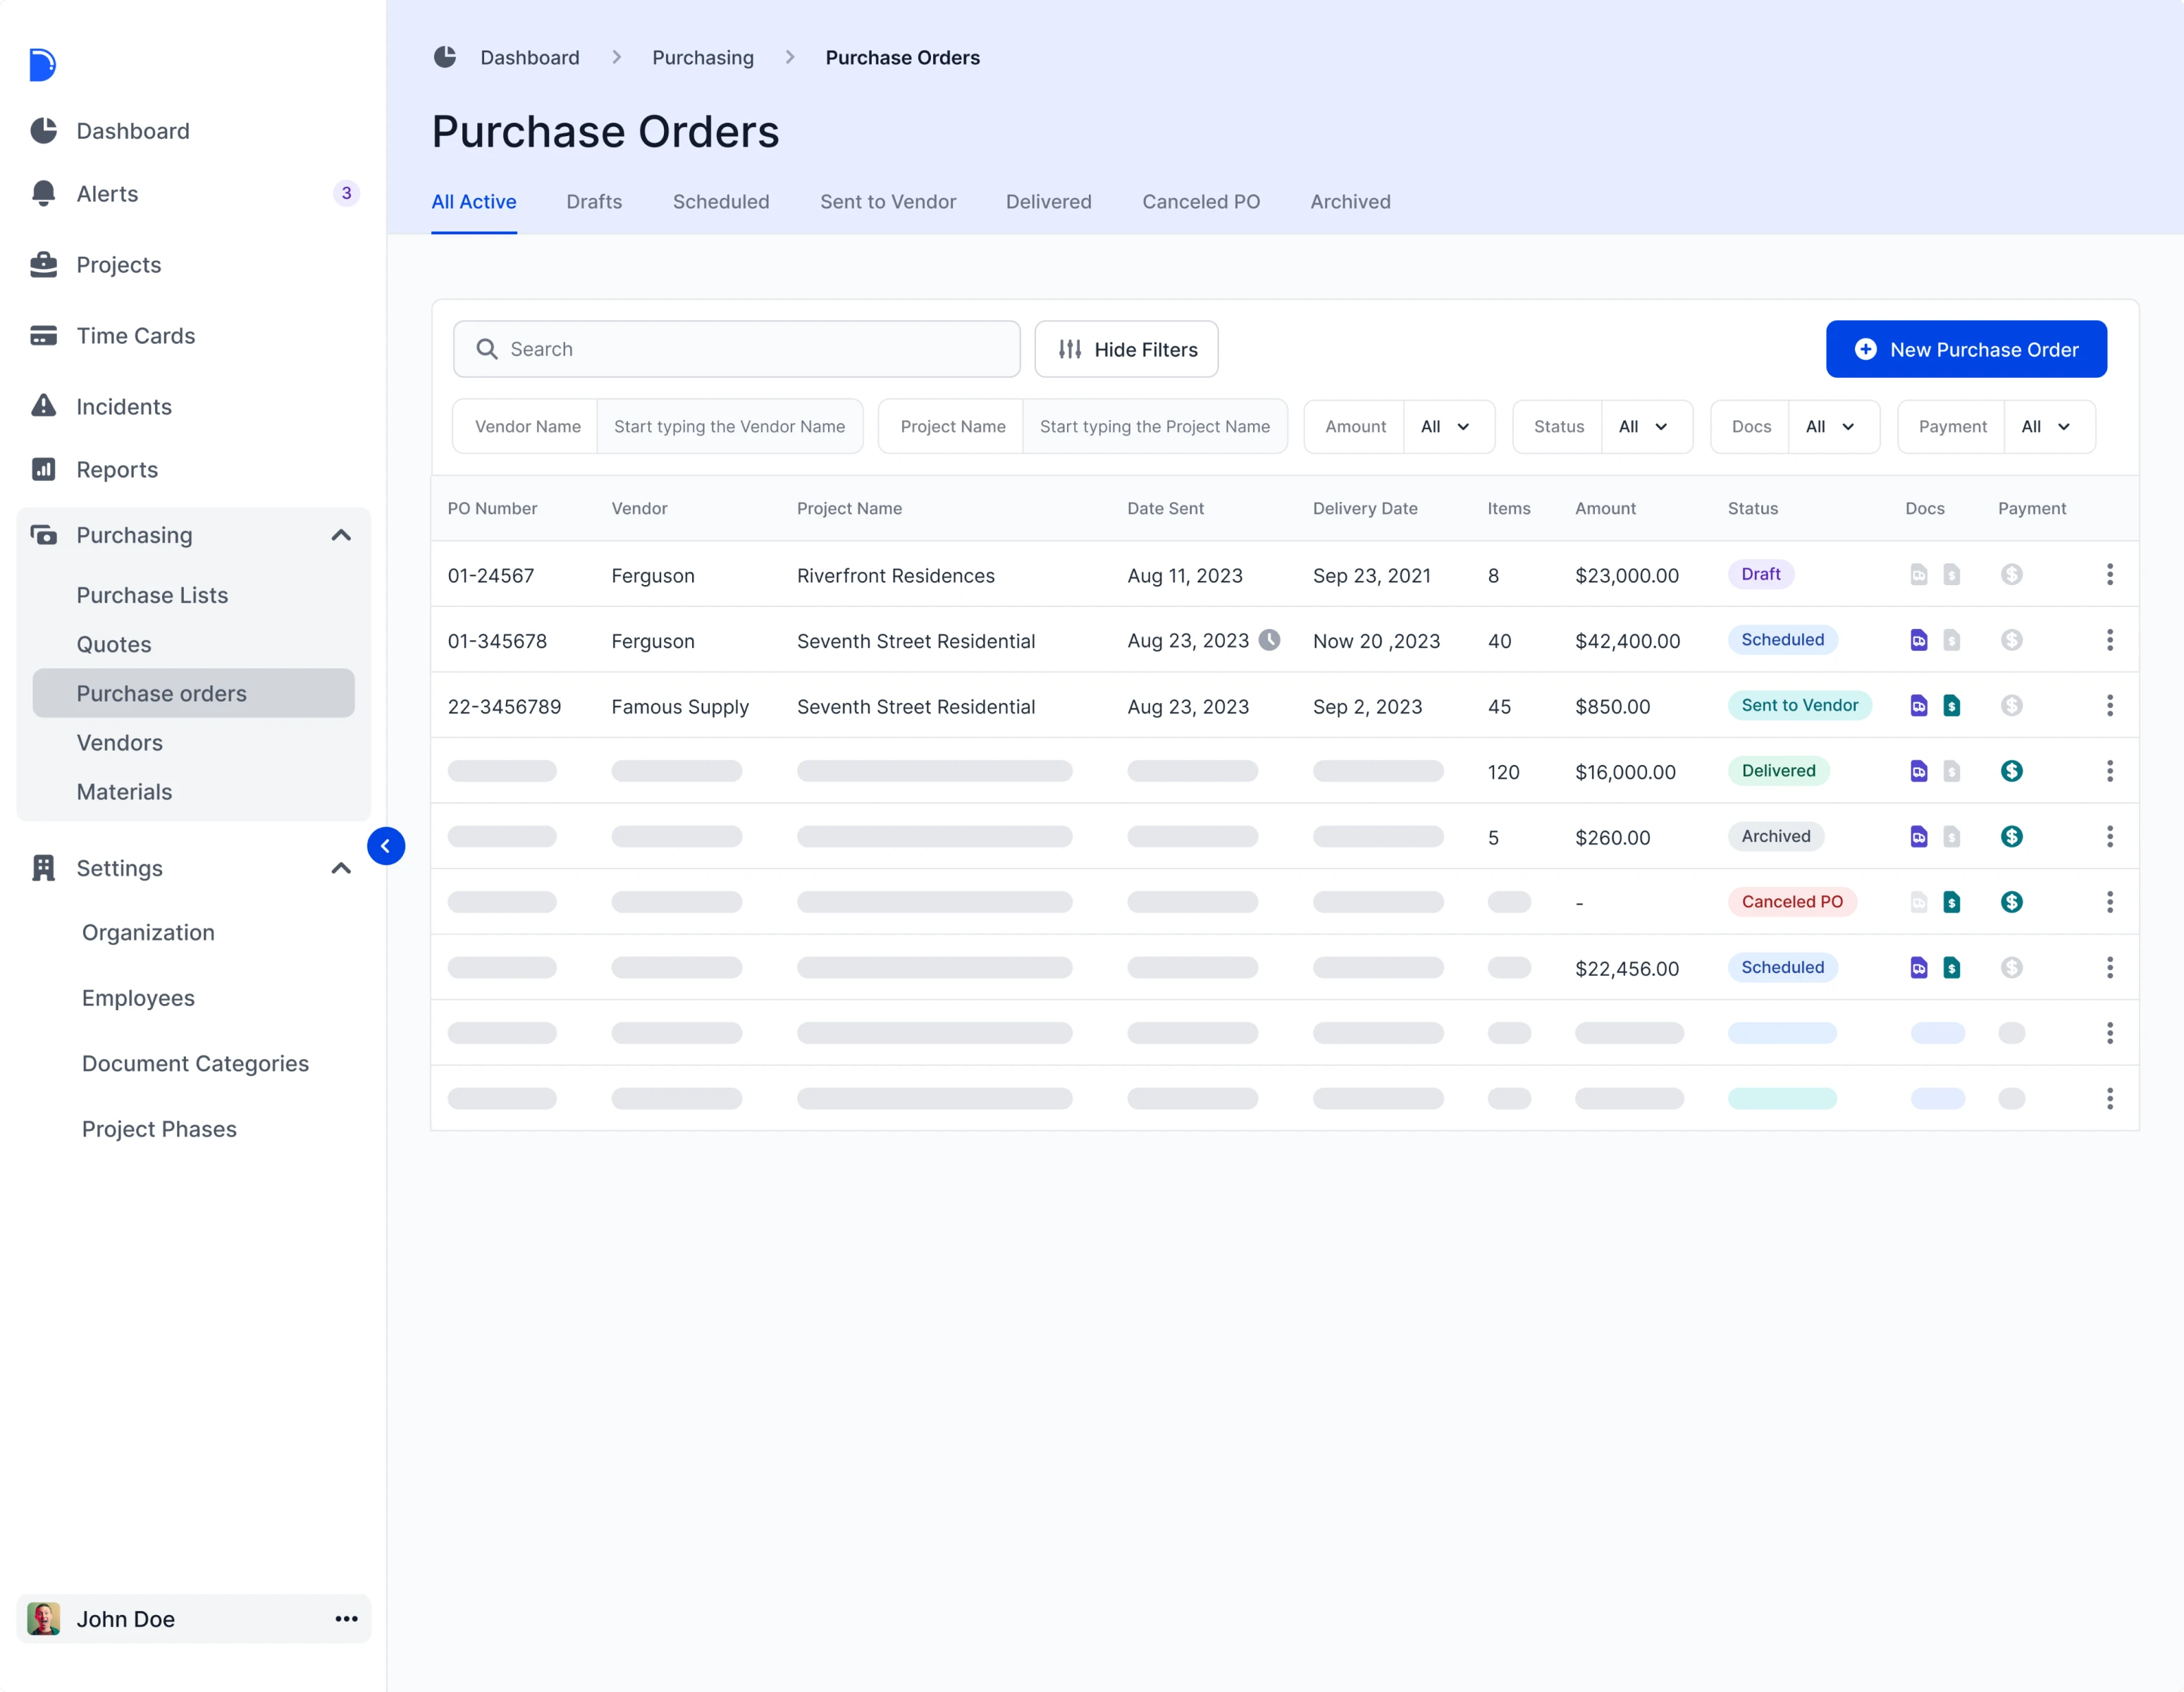Collapse sidebar with blue arrow button
This screenshot has height=1692, width=2184.
(x=386, y=847)
